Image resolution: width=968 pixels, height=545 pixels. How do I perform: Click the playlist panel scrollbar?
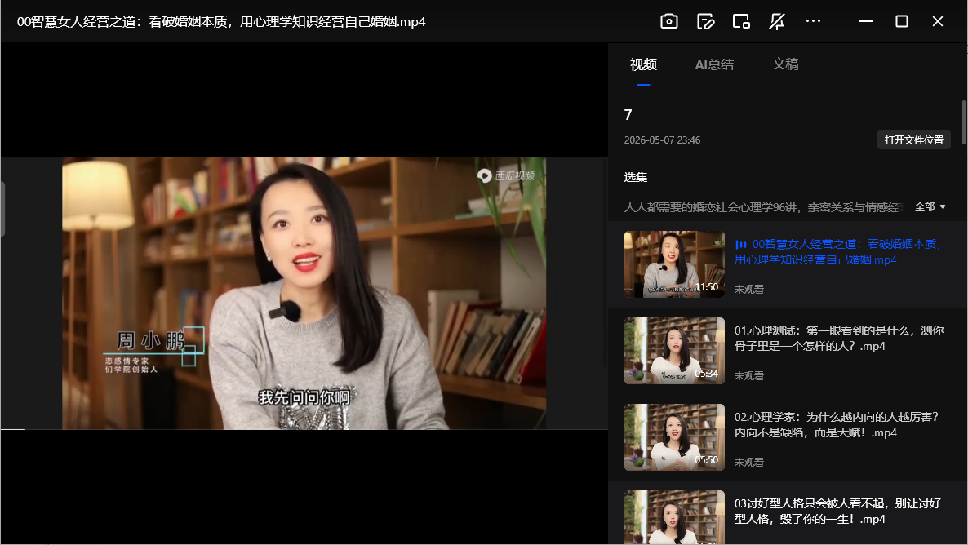pos(963,123)
